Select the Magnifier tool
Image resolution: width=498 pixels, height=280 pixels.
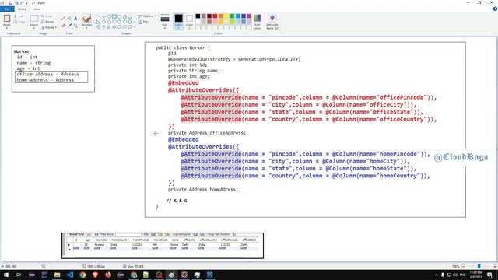coord(75,26)
